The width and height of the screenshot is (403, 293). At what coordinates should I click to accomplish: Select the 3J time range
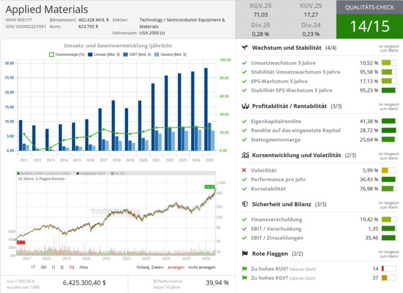point(62,267)
